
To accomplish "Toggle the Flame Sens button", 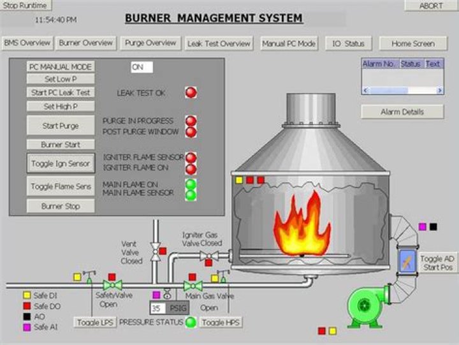I will (61, 186).
